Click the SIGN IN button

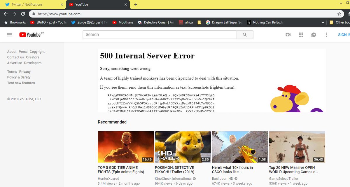344,34
